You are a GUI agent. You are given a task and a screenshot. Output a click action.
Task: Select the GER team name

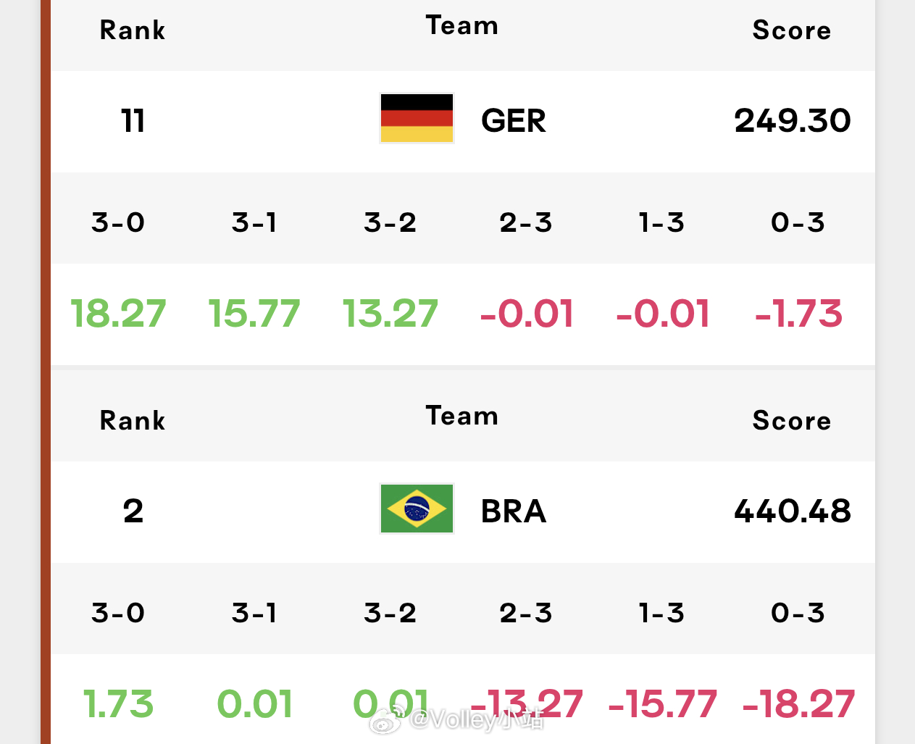point(514,120)
